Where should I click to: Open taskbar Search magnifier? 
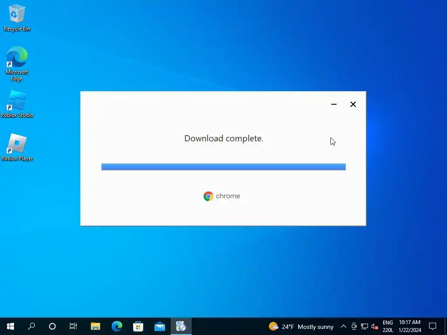(x=31, y=326)
